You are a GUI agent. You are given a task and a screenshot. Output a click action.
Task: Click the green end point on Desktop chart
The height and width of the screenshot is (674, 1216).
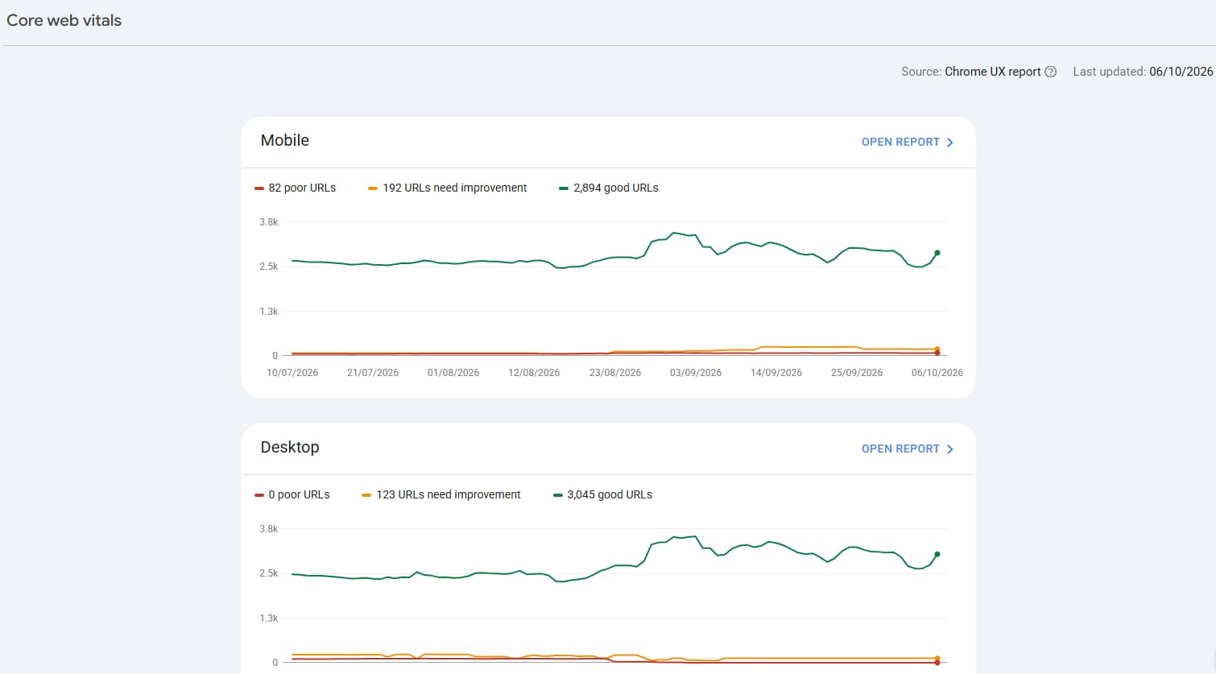click(x=937, y=554)
